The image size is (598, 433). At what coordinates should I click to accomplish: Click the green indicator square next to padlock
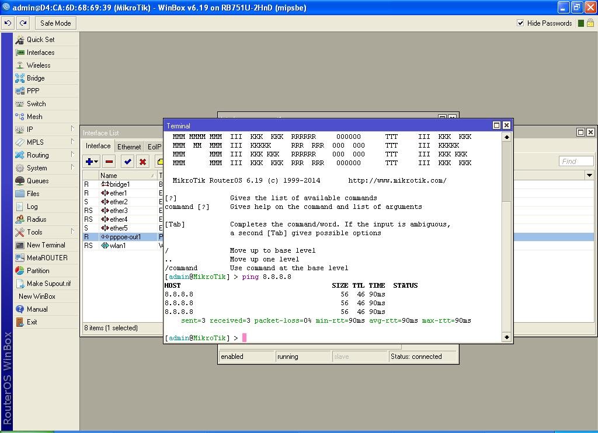581,23
